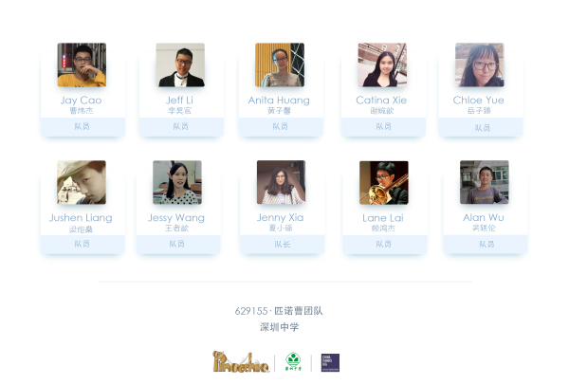
Task: Click the team title 629155 匹诺曹团队
Action: pyautogui.click(x=279, y=311)
